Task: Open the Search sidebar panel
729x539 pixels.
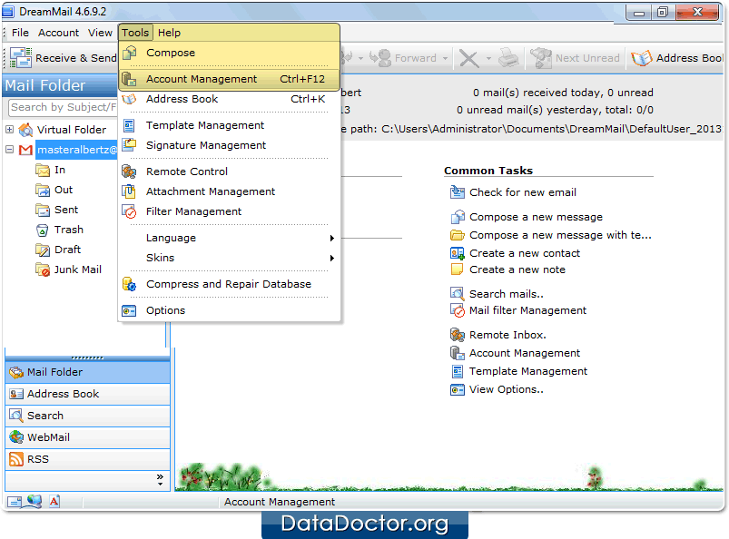Action: [x=87, y=416]
